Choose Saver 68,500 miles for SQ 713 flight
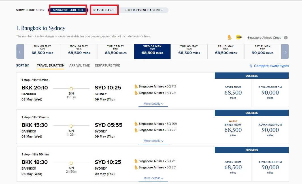The image size is (302, 184). tap(233, 93)
